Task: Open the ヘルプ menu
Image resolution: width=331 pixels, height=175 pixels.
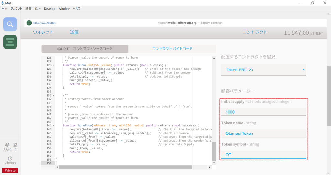Action: (x=77, y=9)
